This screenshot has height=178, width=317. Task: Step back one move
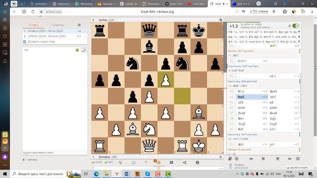(x=263, y=159)
